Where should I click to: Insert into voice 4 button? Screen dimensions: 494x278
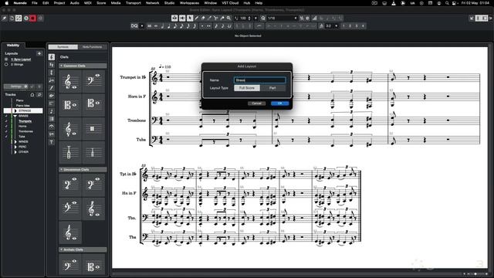363,25
